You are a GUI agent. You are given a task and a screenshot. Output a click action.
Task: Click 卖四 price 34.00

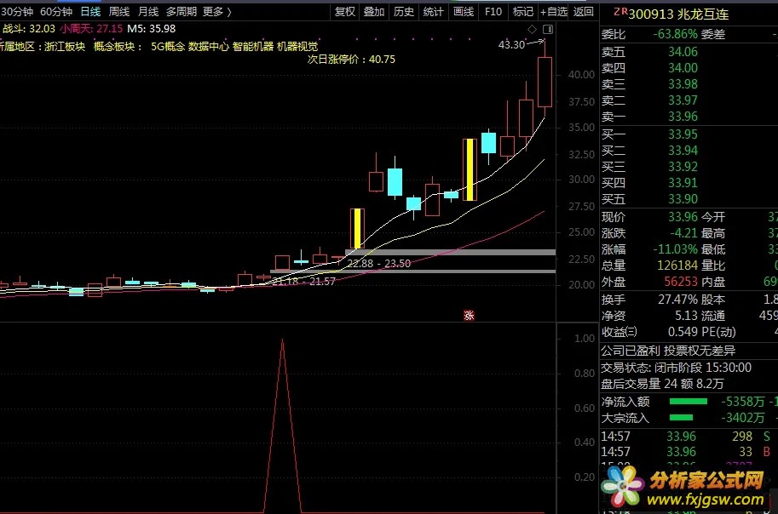coord(683,68)
